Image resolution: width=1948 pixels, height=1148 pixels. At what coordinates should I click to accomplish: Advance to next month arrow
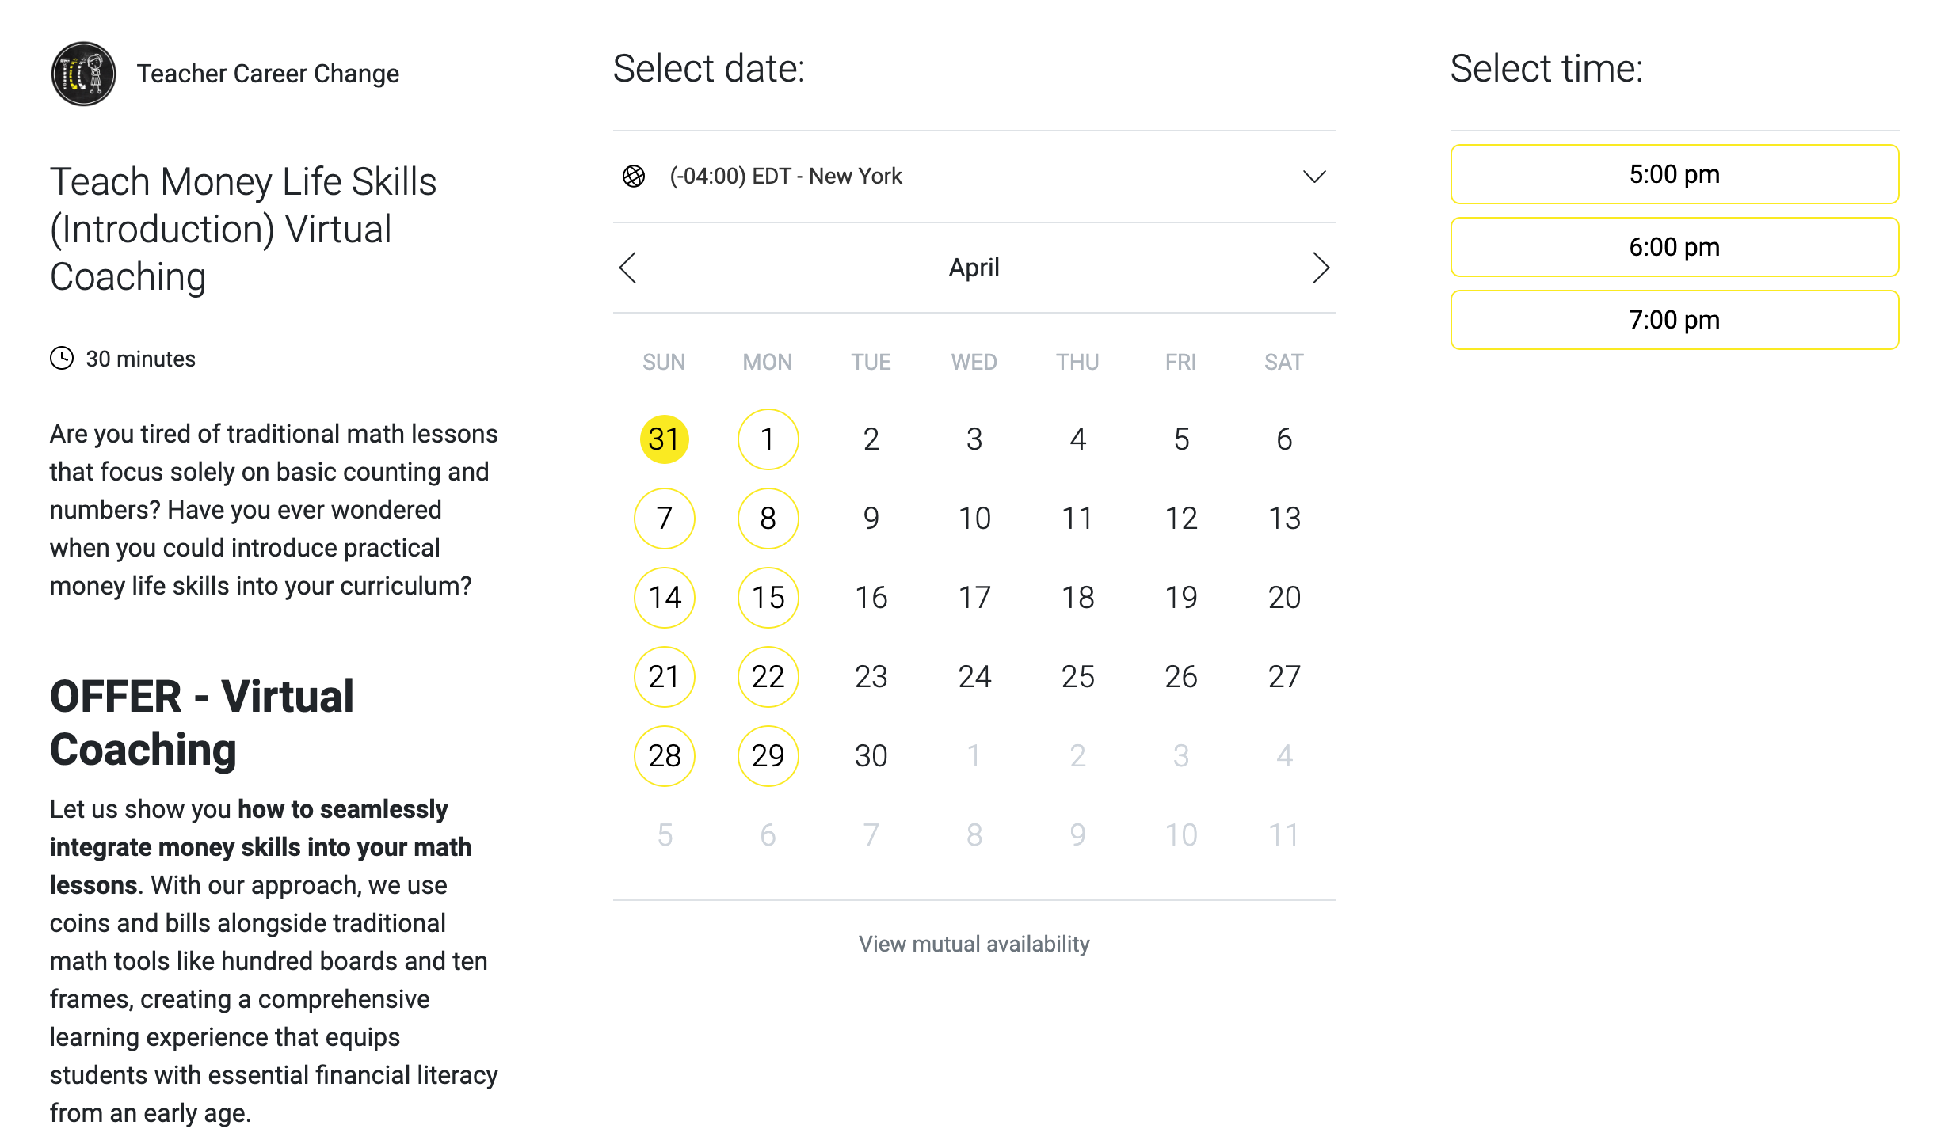pyautogui.click(x=1320, y=268)
